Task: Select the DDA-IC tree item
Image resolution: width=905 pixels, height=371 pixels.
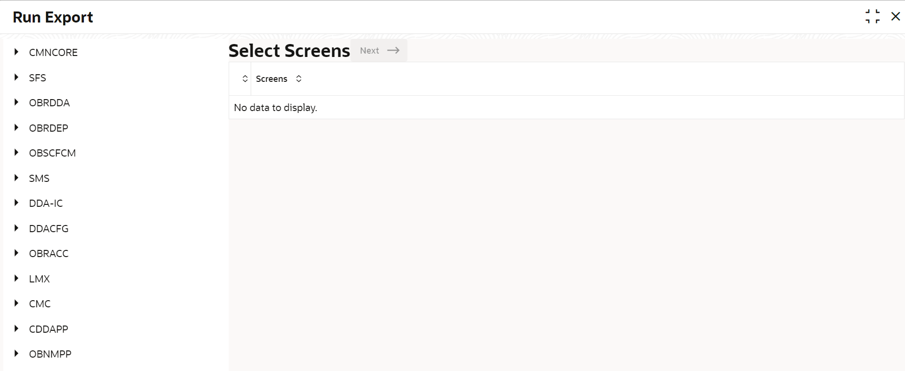Action: (46, 203)
